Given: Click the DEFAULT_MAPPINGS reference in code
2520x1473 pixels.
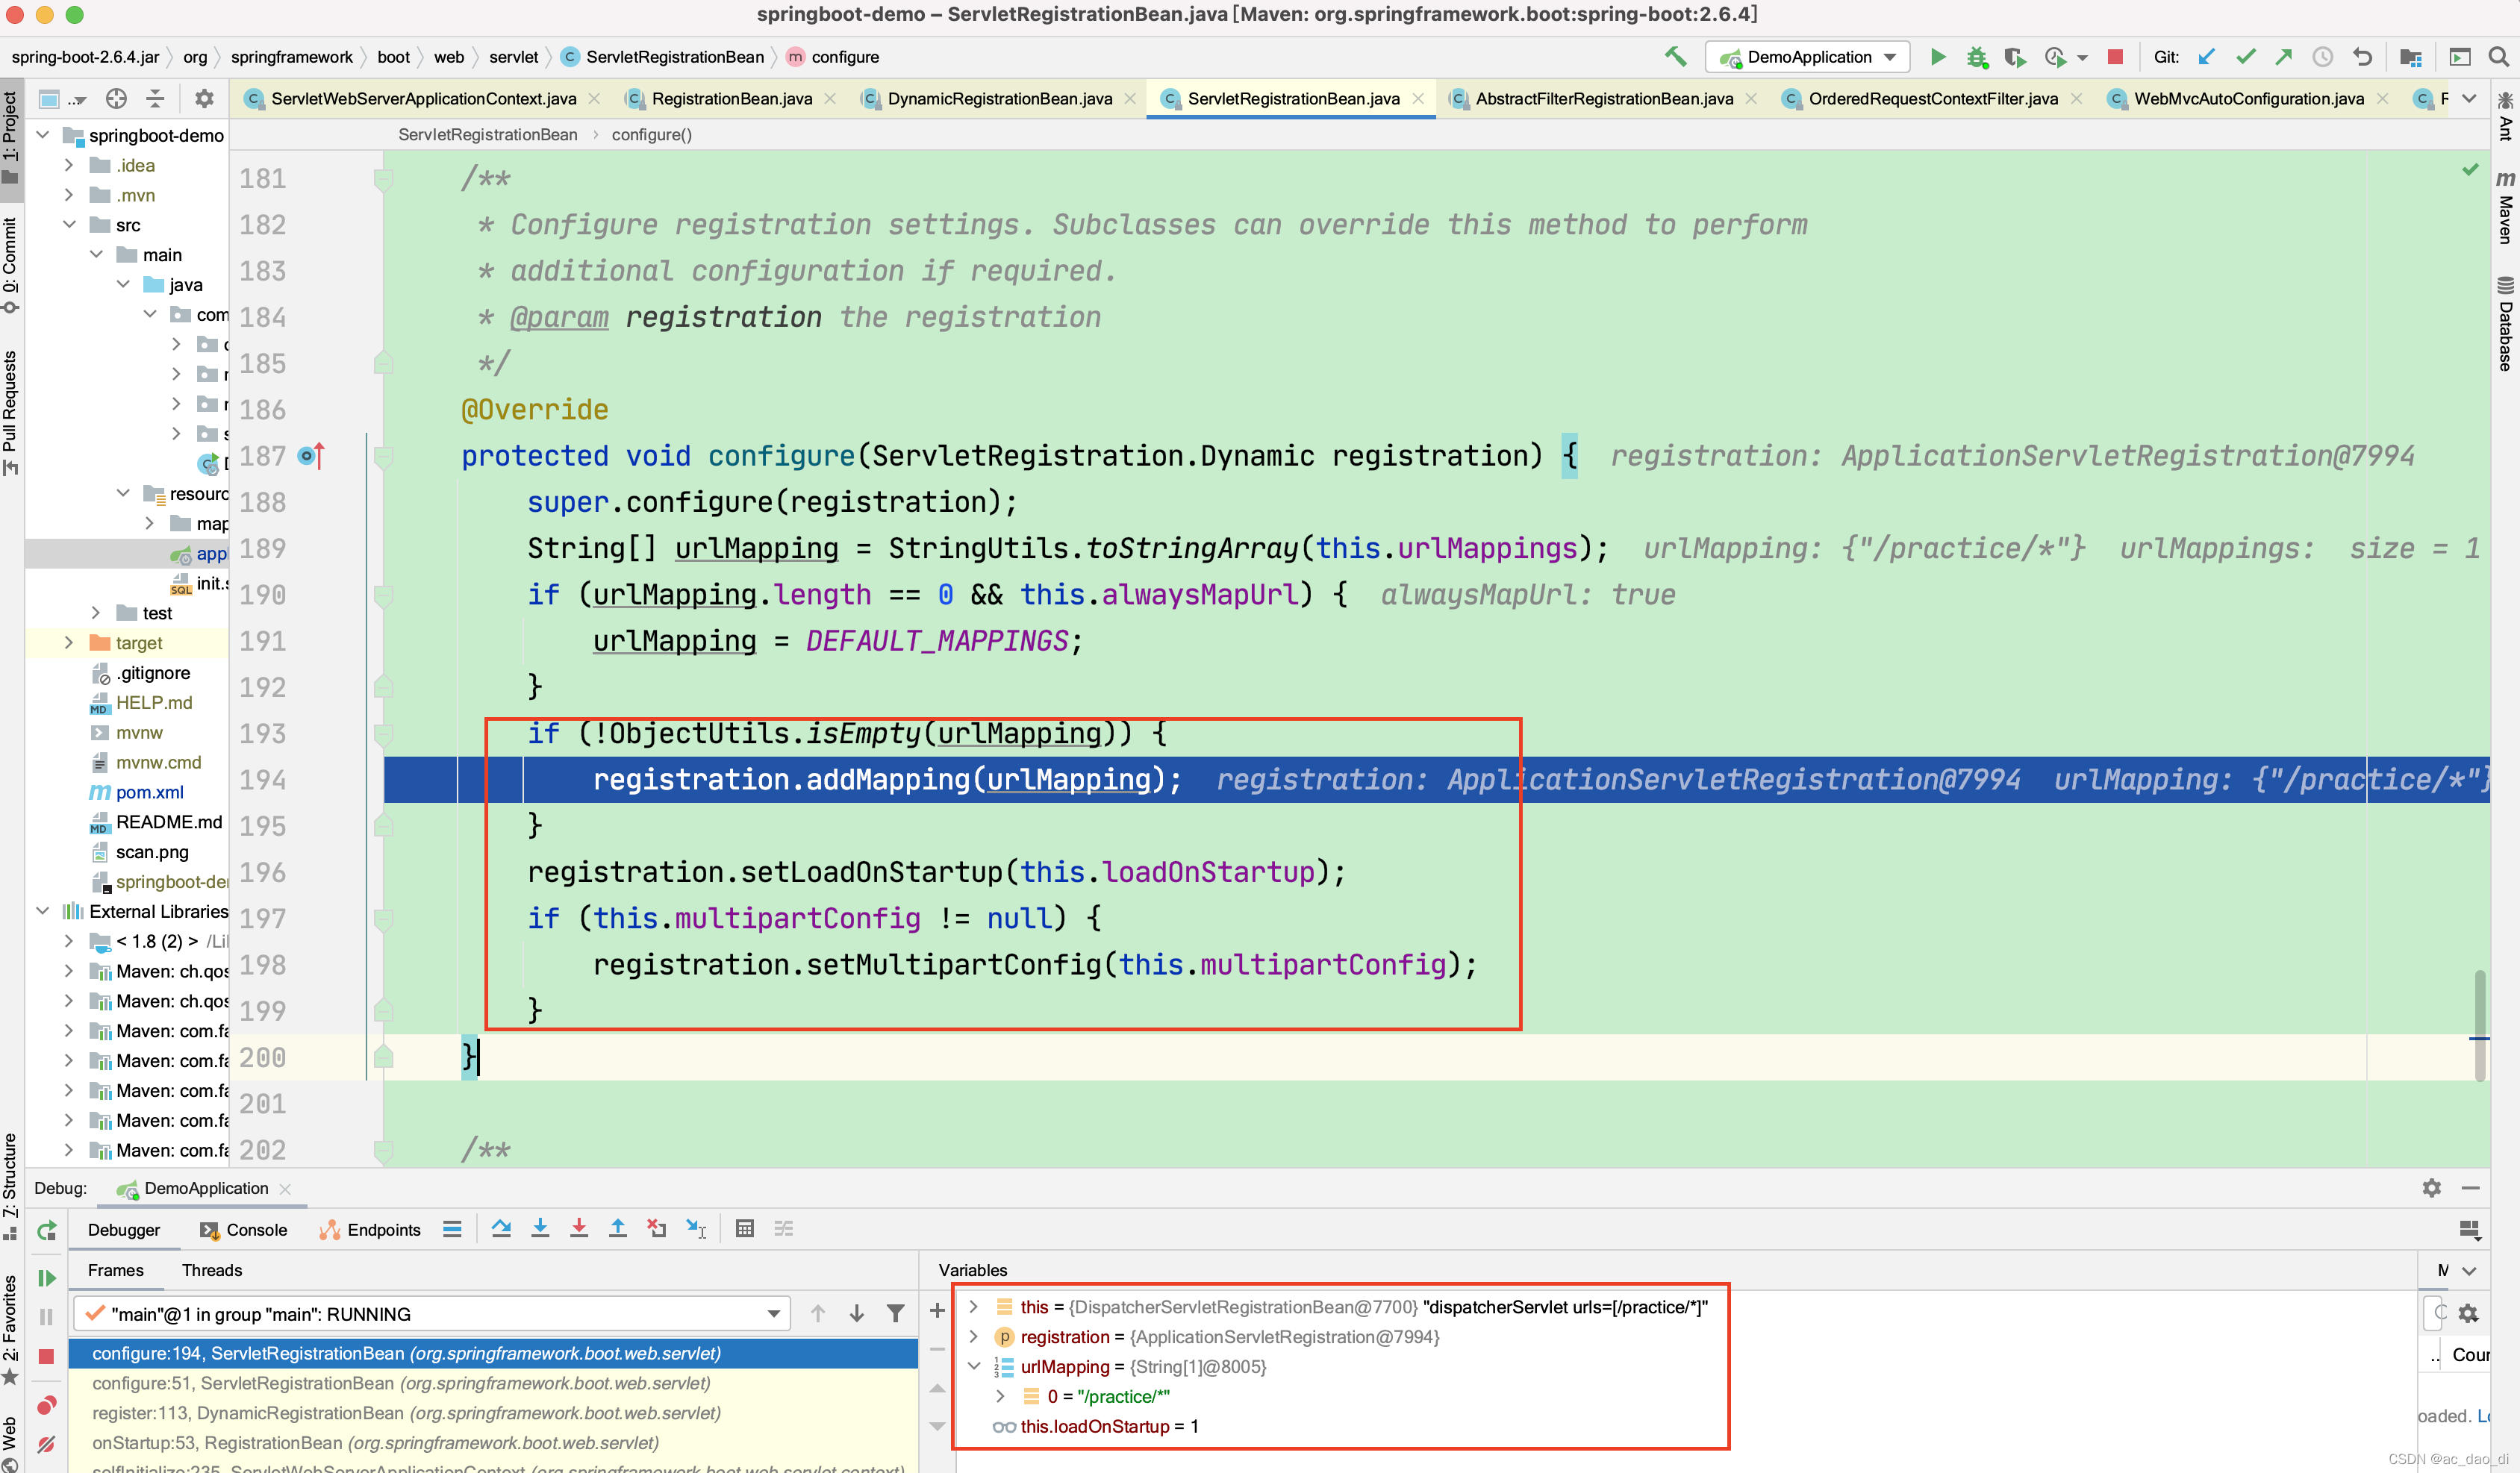Looking at the screenshot, I should [936, 641].
